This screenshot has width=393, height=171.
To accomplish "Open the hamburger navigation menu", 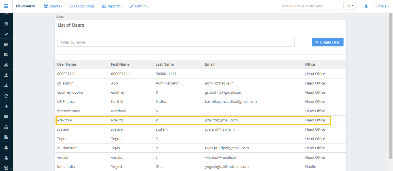I will (x=6, y=6).
